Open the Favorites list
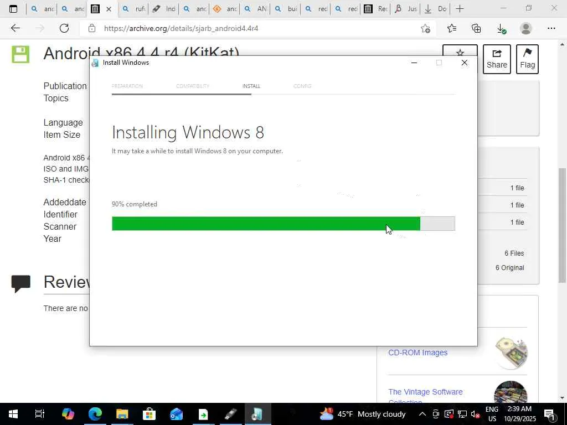 point(451,28)
